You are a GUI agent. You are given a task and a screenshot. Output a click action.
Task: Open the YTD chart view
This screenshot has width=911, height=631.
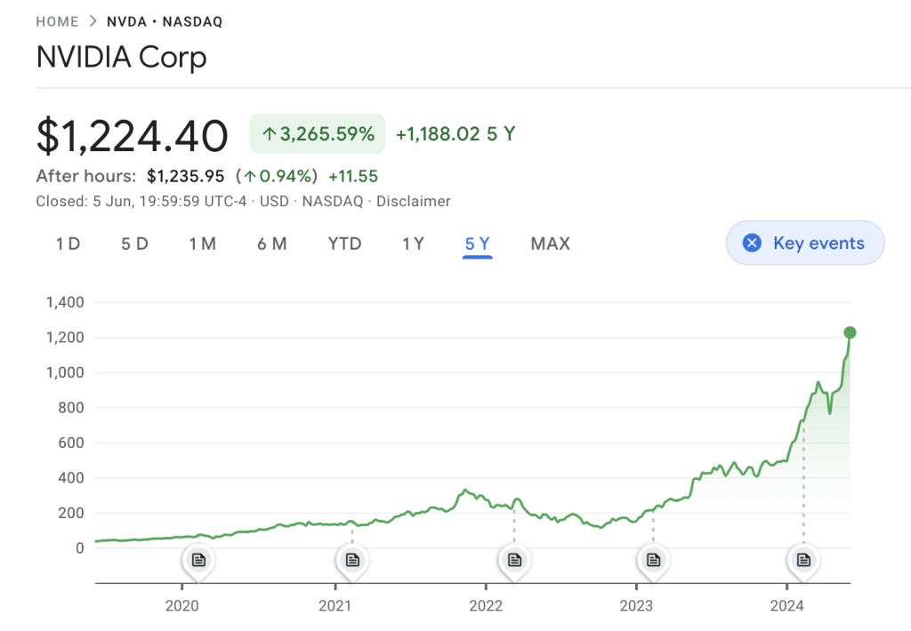click(344, 243)
